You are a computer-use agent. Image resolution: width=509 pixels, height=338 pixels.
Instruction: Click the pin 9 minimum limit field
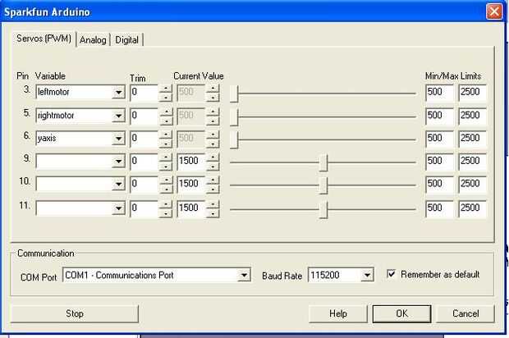(439, 162)
